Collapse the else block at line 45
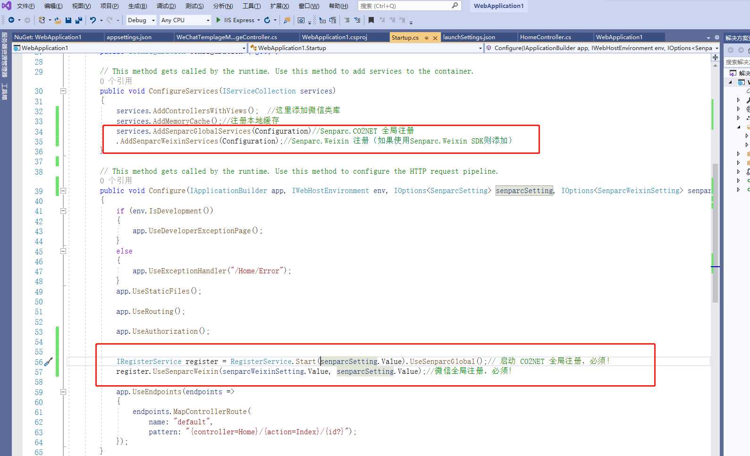Image resolution: width=750 pixels, height=456 pixels. (63, 251)
